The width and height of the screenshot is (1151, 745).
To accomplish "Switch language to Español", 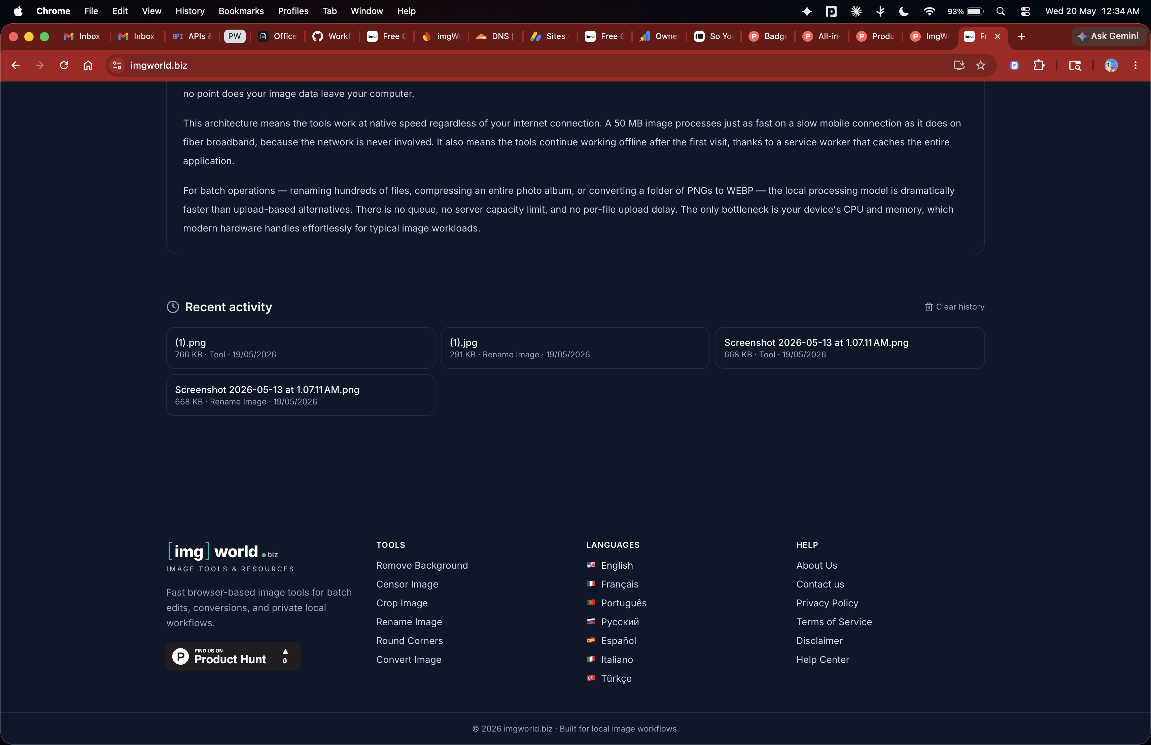I will point(611,641).
